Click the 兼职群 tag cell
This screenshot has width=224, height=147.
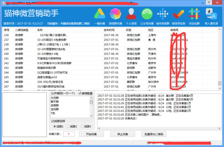131,82
